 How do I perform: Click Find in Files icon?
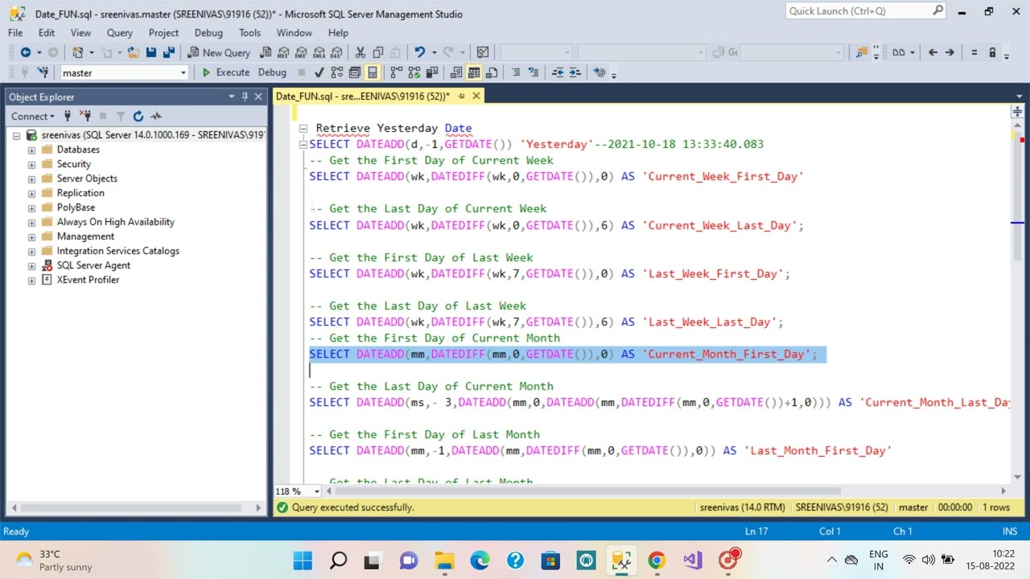pyautogui.click(x=862, y=52)
